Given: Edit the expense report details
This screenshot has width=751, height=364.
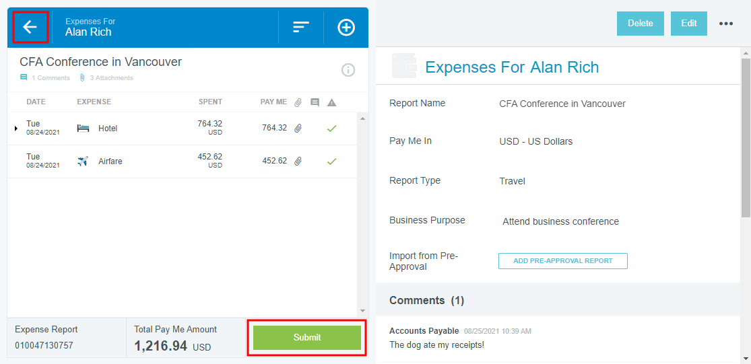Looking at the screenshot, I should pyautogui.click(x=688, y=24).
